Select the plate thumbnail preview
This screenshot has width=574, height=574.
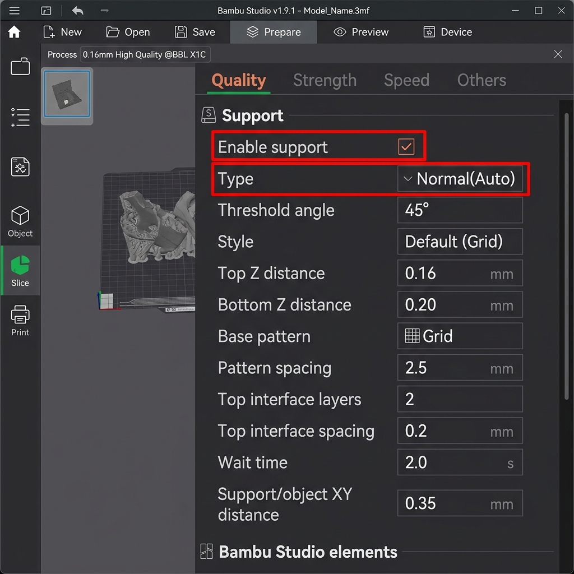tap(67, 94)
